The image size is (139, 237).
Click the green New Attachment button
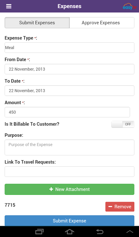tap(70, 189)
